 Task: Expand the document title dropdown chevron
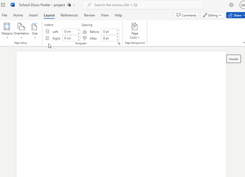[x=74, y=5]
